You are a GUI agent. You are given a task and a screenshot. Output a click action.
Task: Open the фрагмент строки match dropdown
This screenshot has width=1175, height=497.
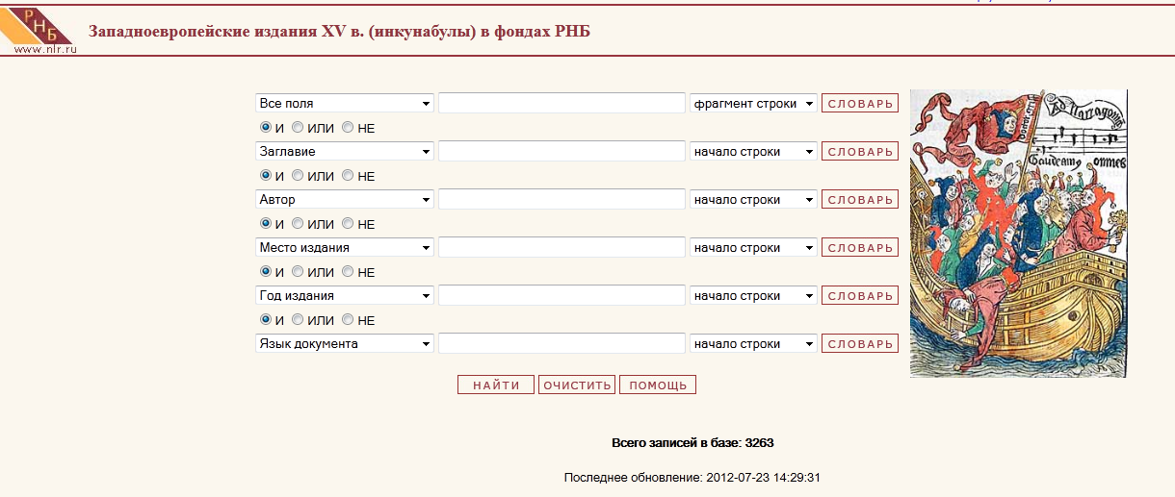[753, 104]
